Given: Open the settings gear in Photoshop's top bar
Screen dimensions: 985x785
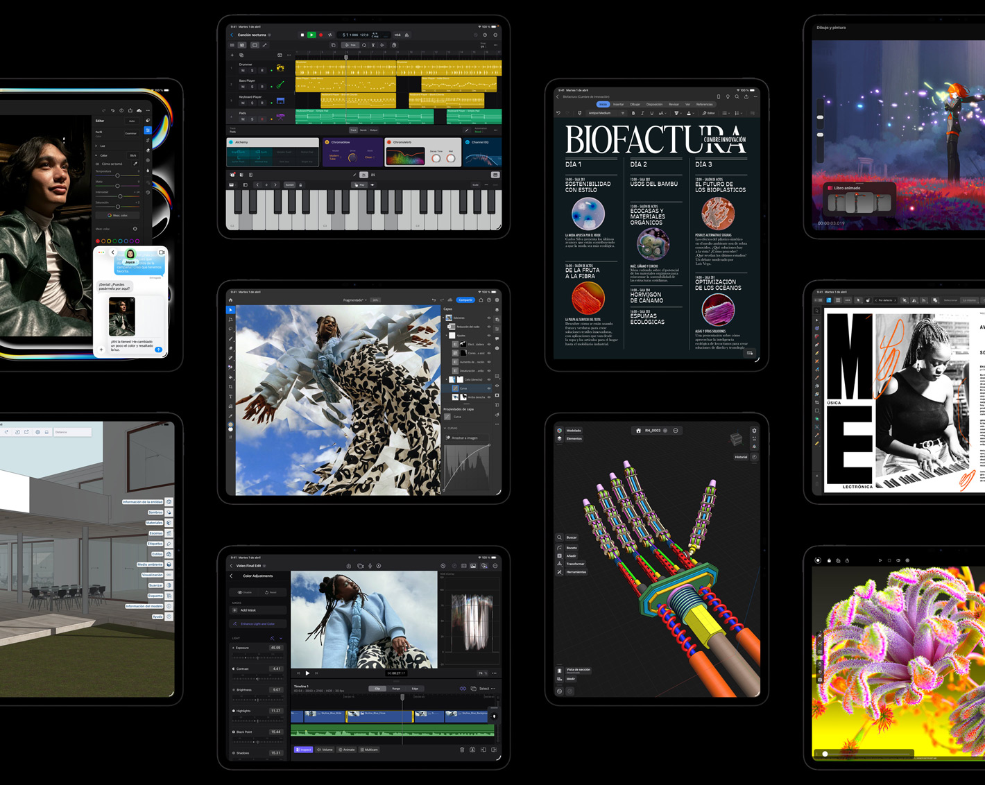Looking at the screenshot, I should click(x=497, y=300).
